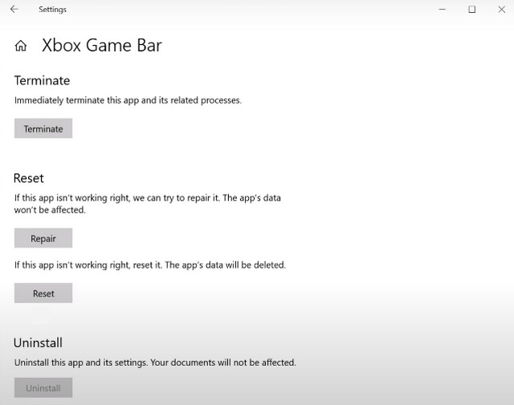Click the Uninstall section heading
514x405 pixels.
[38, 342]
